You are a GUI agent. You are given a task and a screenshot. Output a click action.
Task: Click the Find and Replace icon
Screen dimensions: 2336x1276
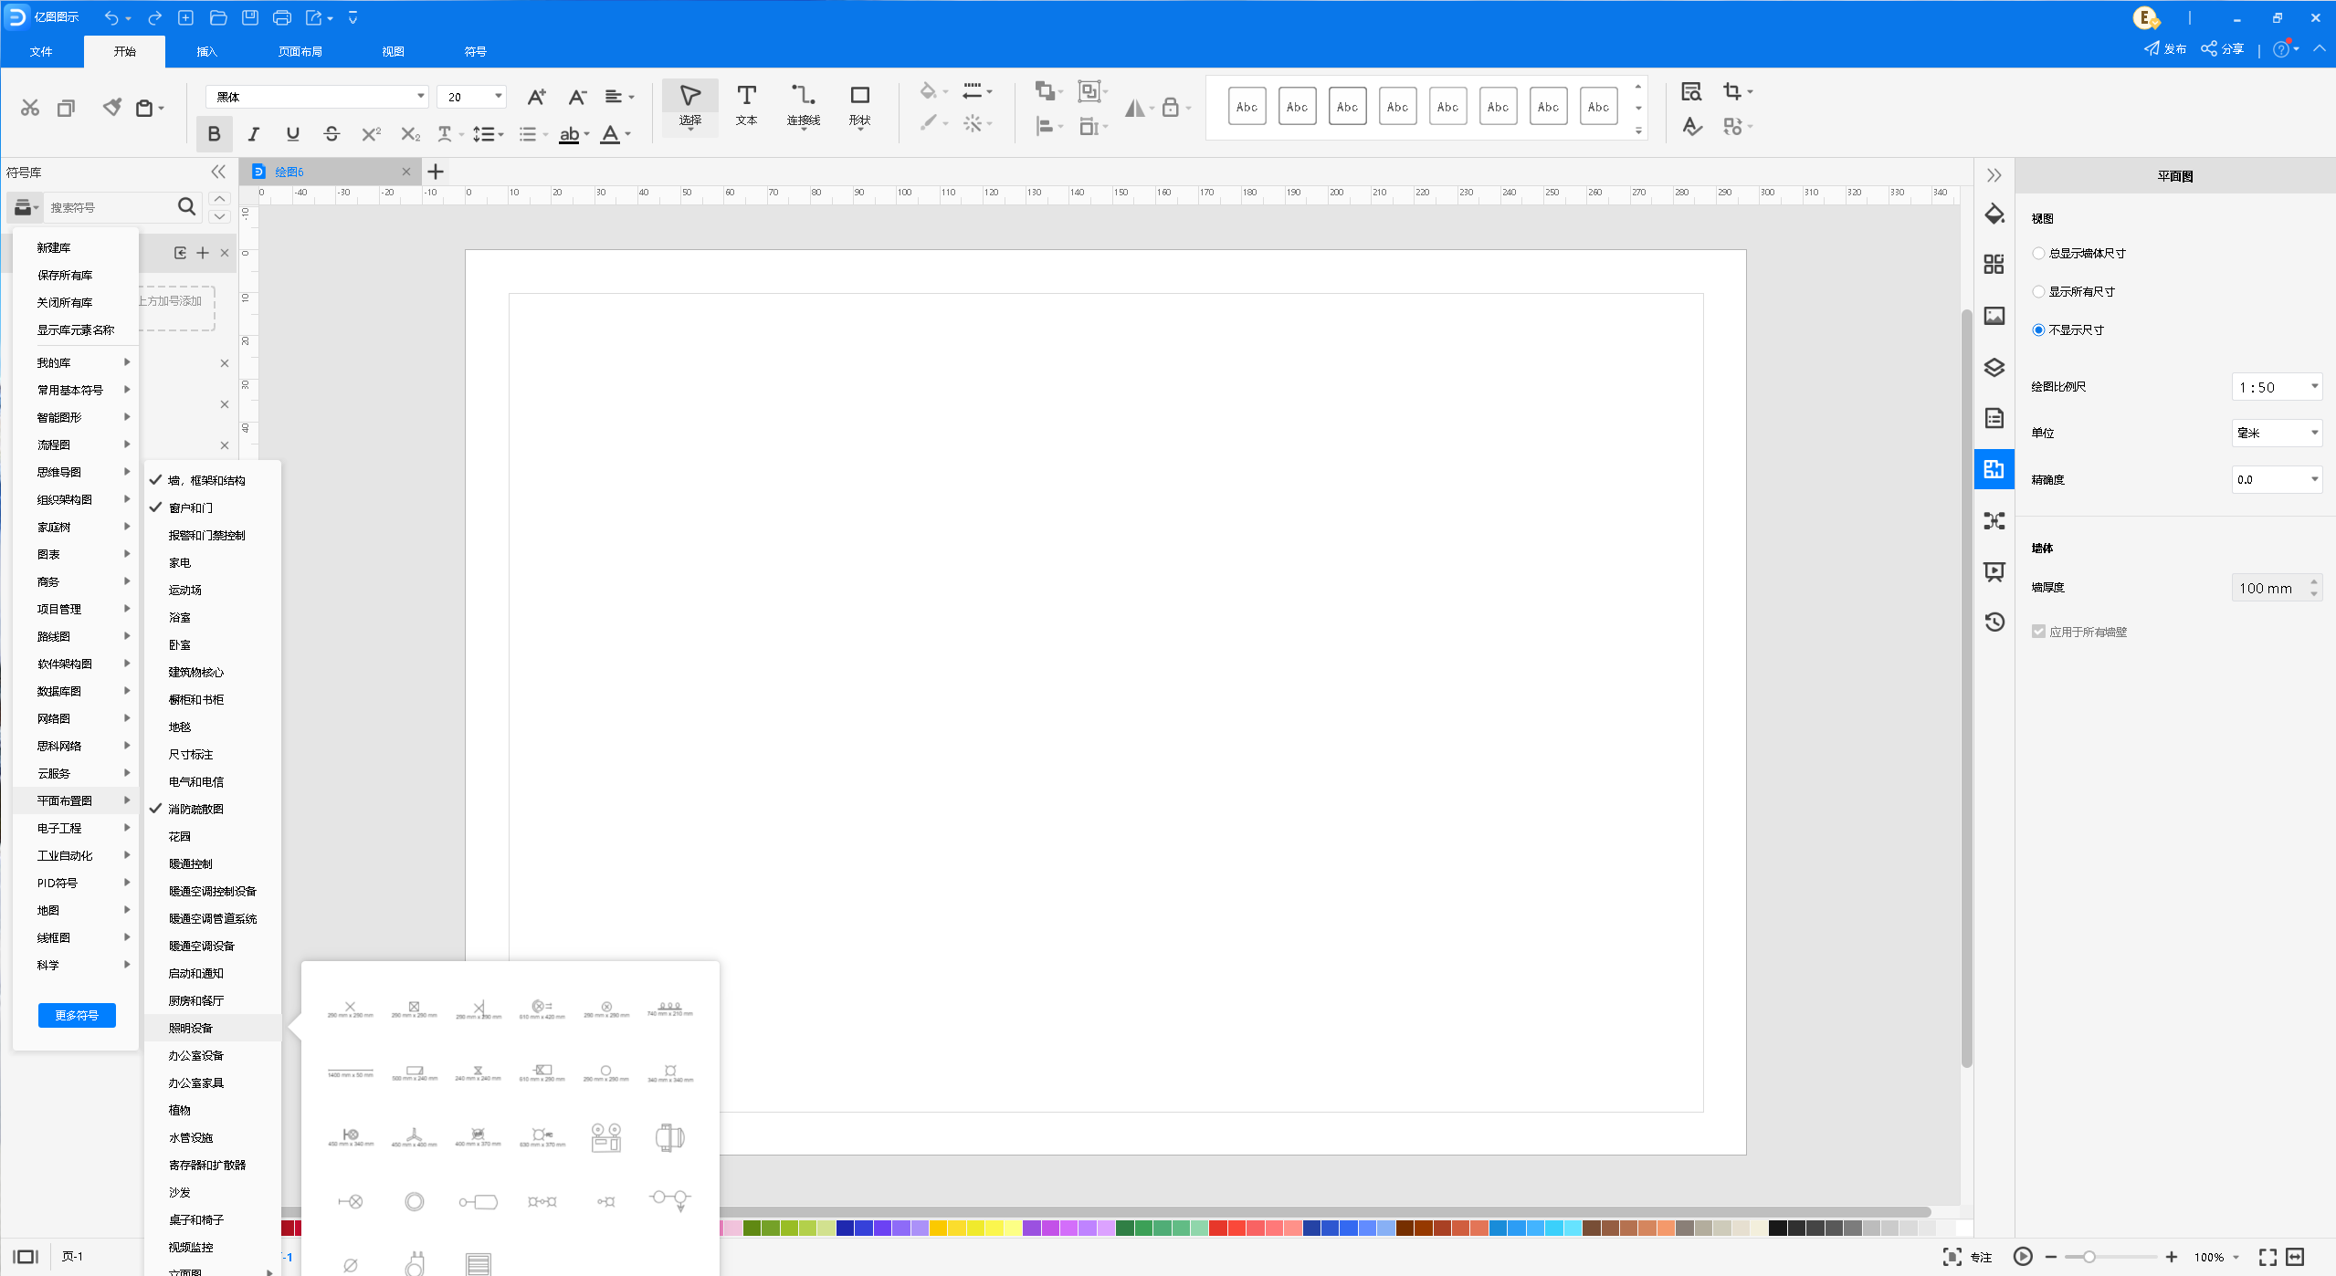(x=1691, y=91)
